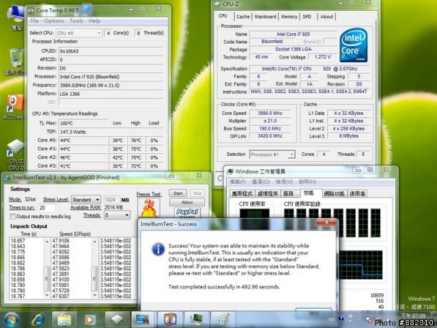Open Windows Explorer folder taskbar icon
This screenshot has width=437, height=328.
64,320
